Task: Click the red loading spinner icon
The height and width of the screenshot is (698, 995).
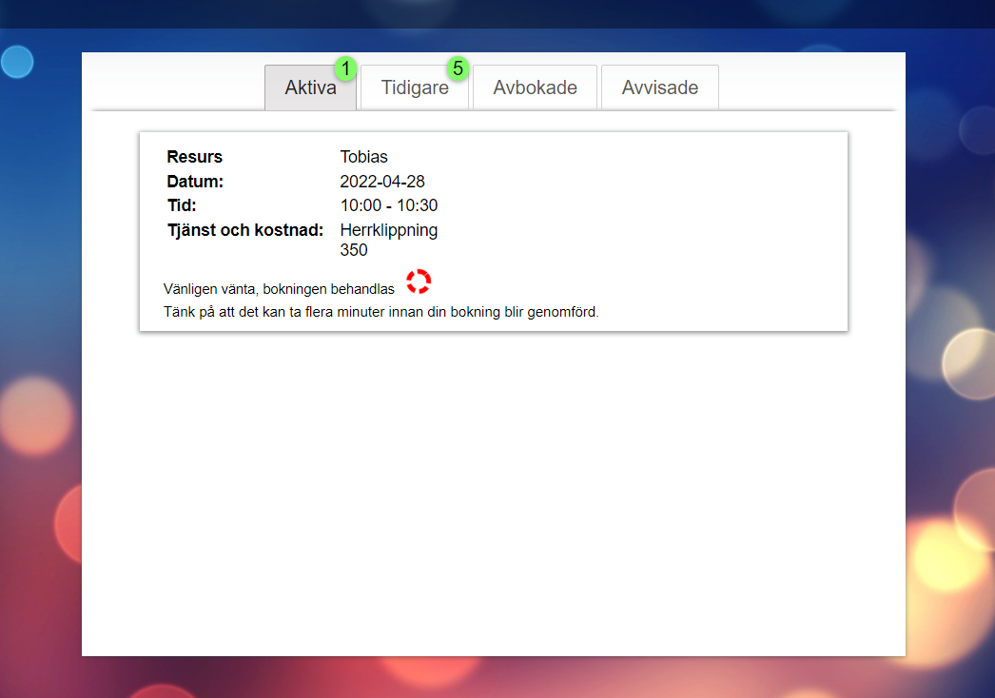Action: point(419,281)
